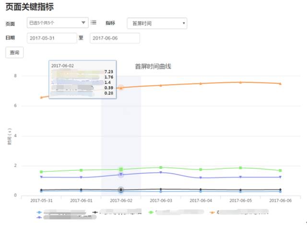Viewport: 307px width, 225px height.
Task: Click green data point at 2017-06-03
Action: [x=161, y=167]
